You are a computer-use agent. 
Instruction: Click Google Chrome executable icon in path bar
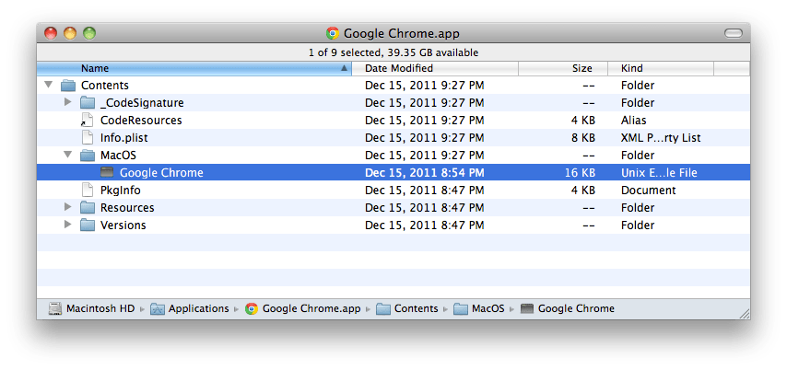527,309
